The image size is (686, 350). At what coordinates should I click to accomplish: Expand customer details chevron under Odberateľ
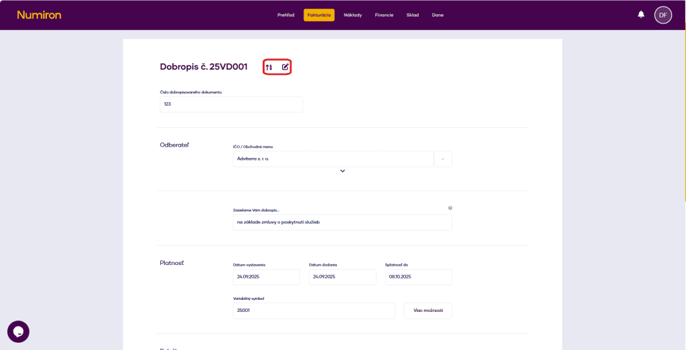[x=342, y=171]
